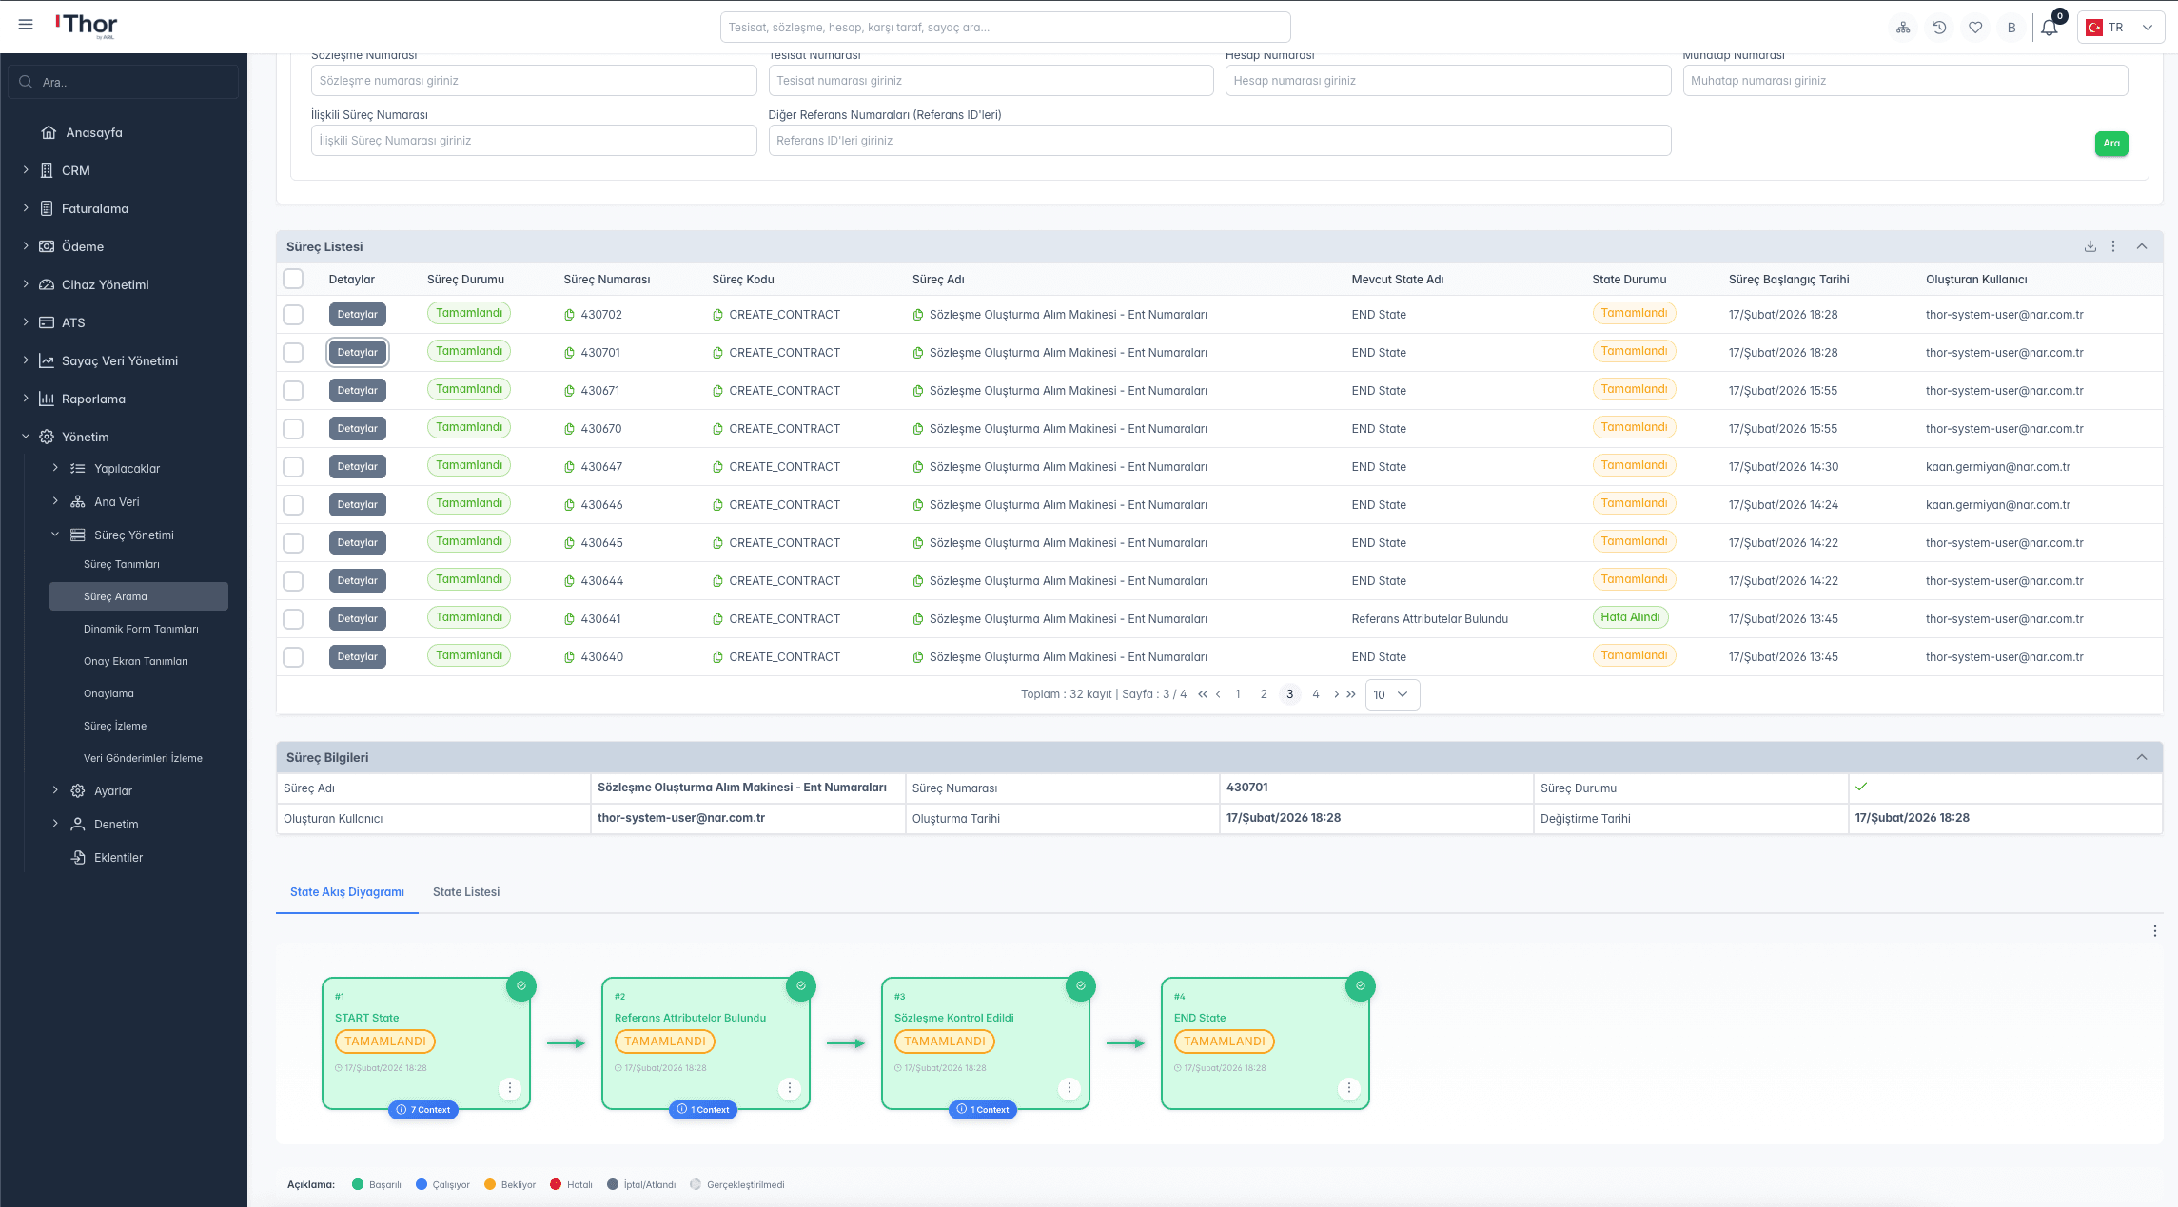Open three-dot menu on START State node
This screenshot has width=2178, height=1207.
coord(510,1088)
